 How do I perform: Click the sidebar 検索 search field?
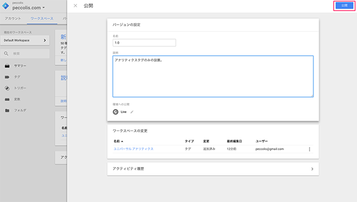25,54
